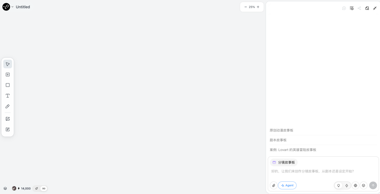Choose the pencil drawing tool

[x=8, y=106]
